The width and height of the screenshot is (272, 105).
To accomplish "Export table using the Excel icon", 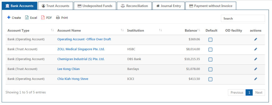I will (x=27, y=17).
